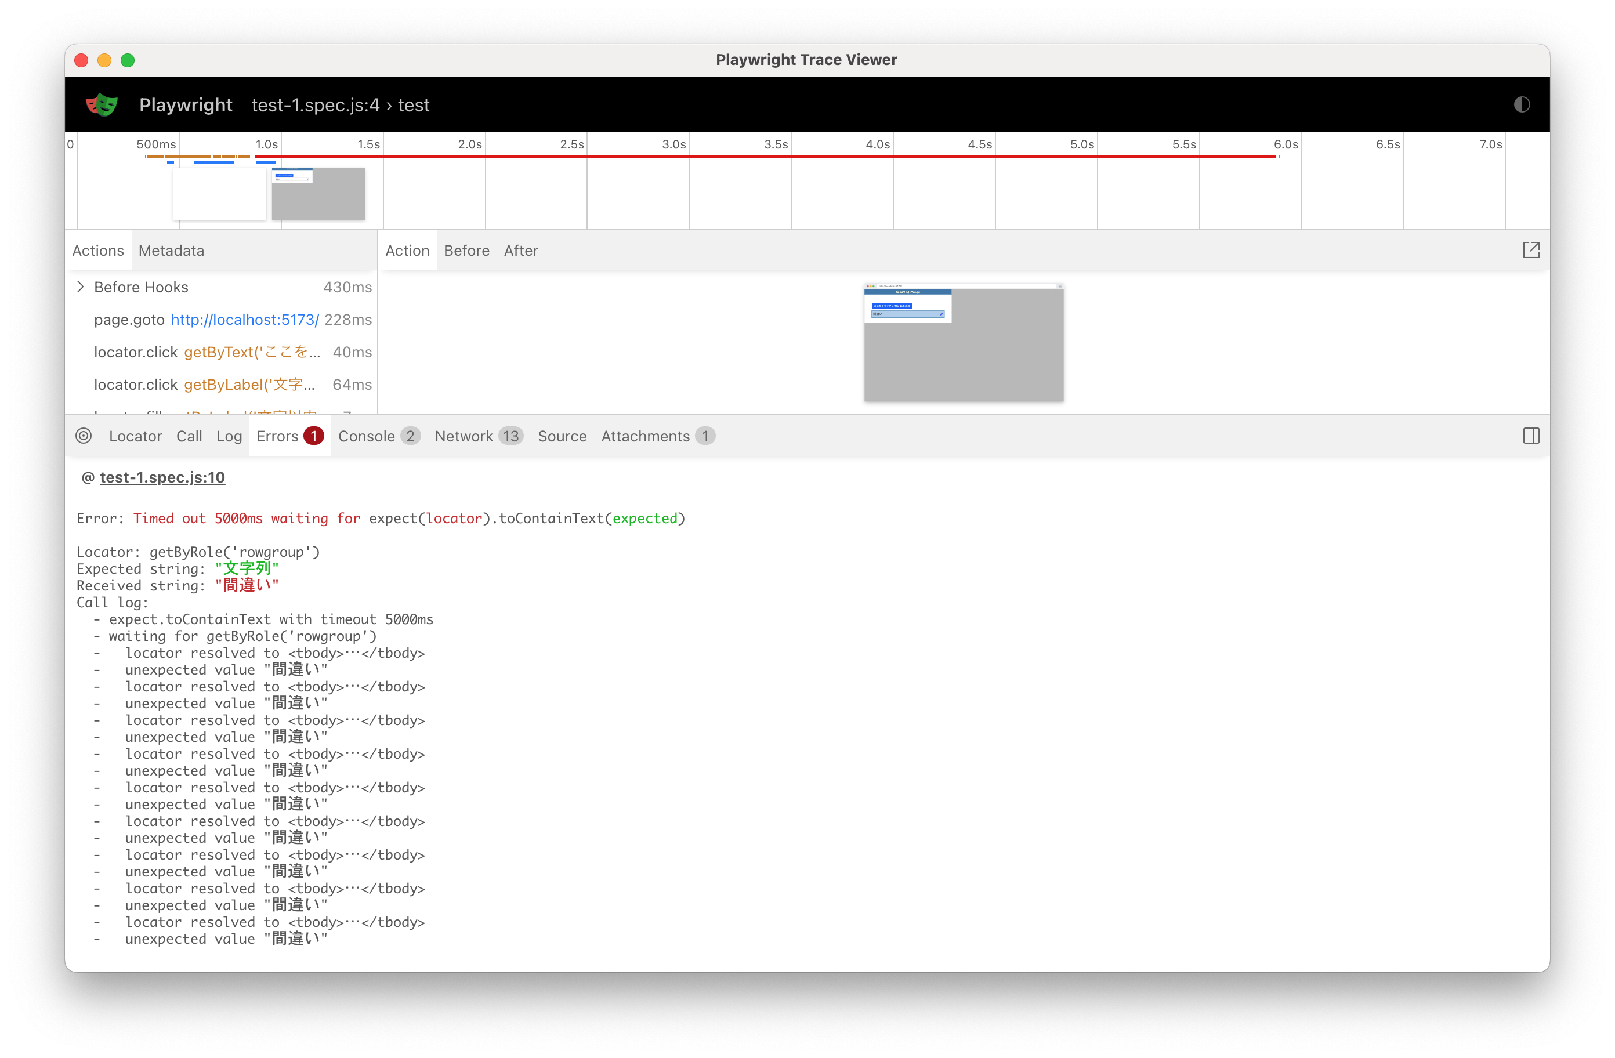
Task: Toggle the color theme icon
Action: coord(1522,104)
